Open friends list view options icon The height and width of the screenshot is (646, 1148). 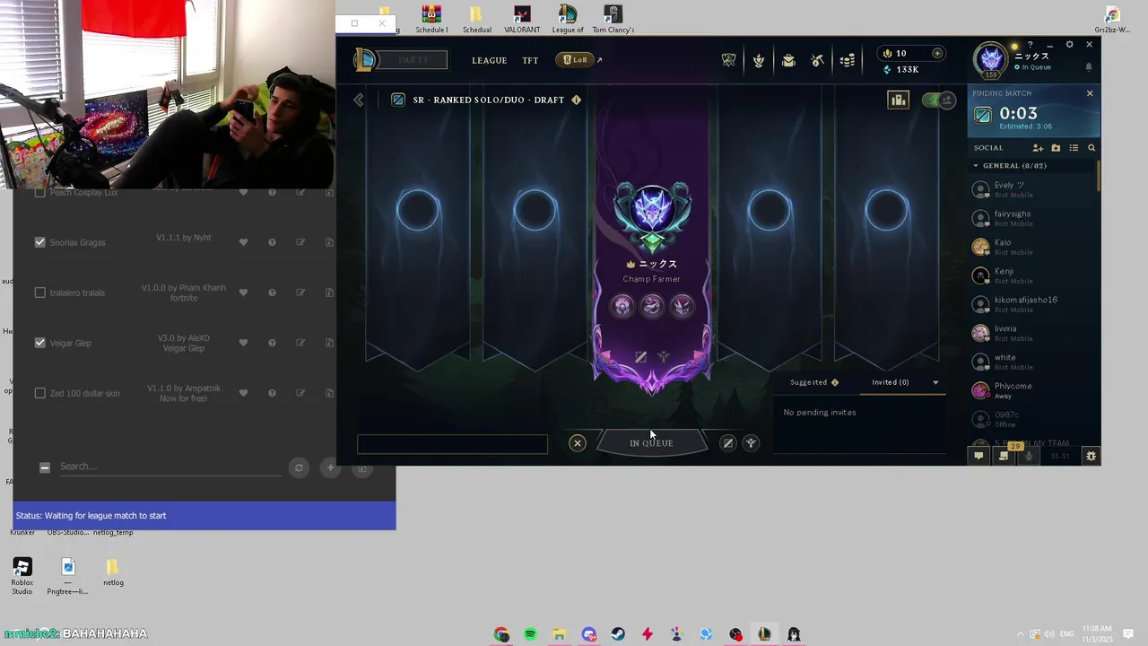click(x=1074, y=148)
